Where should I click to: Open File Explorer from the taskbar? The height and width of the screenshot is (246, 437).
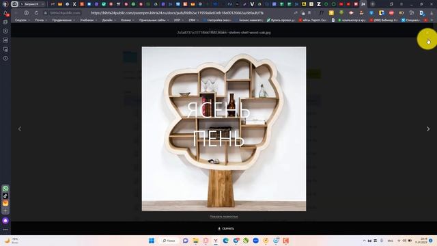click(x=196, y=241)
